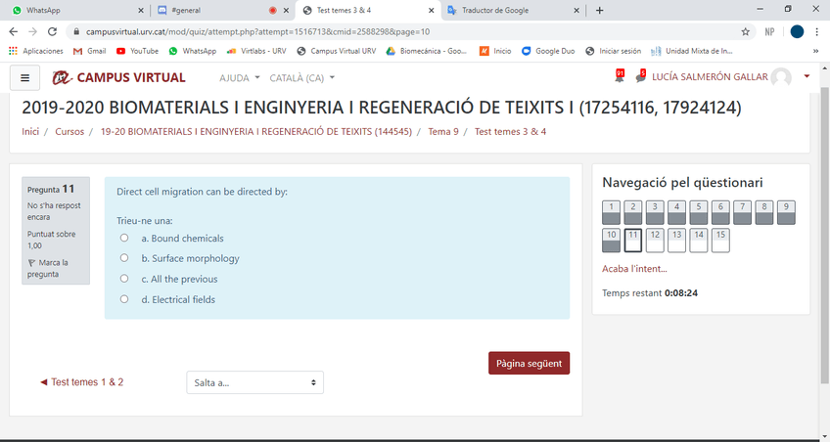The height and width of the screenshot is (442, 830).
Task: Open the Inicio bookmark
Action: pyautogui.click(x=495, y=51)
